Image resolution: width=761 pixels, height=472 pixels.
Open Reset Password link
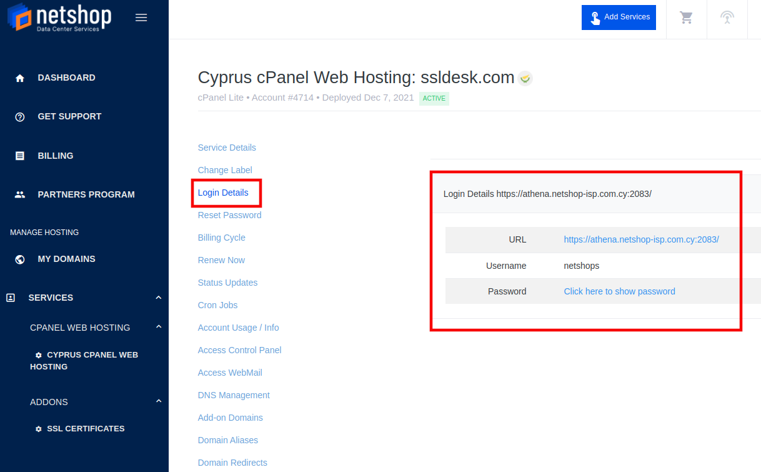[x=229, y=215]
